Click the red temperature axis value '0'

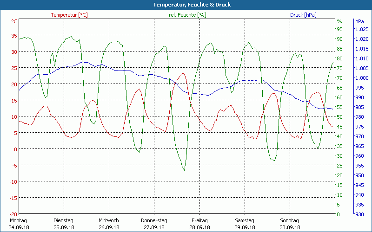coord(16,149)
